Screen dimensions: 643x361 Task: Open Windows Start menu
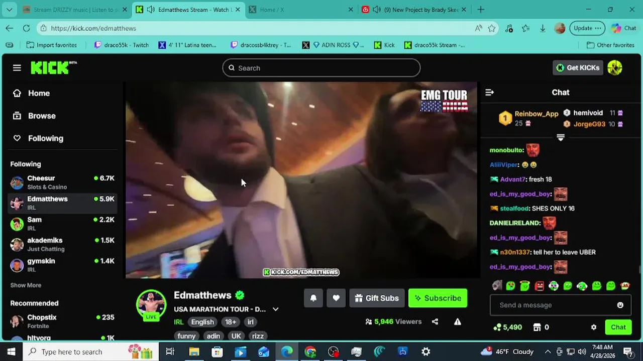tap(11, 351)
